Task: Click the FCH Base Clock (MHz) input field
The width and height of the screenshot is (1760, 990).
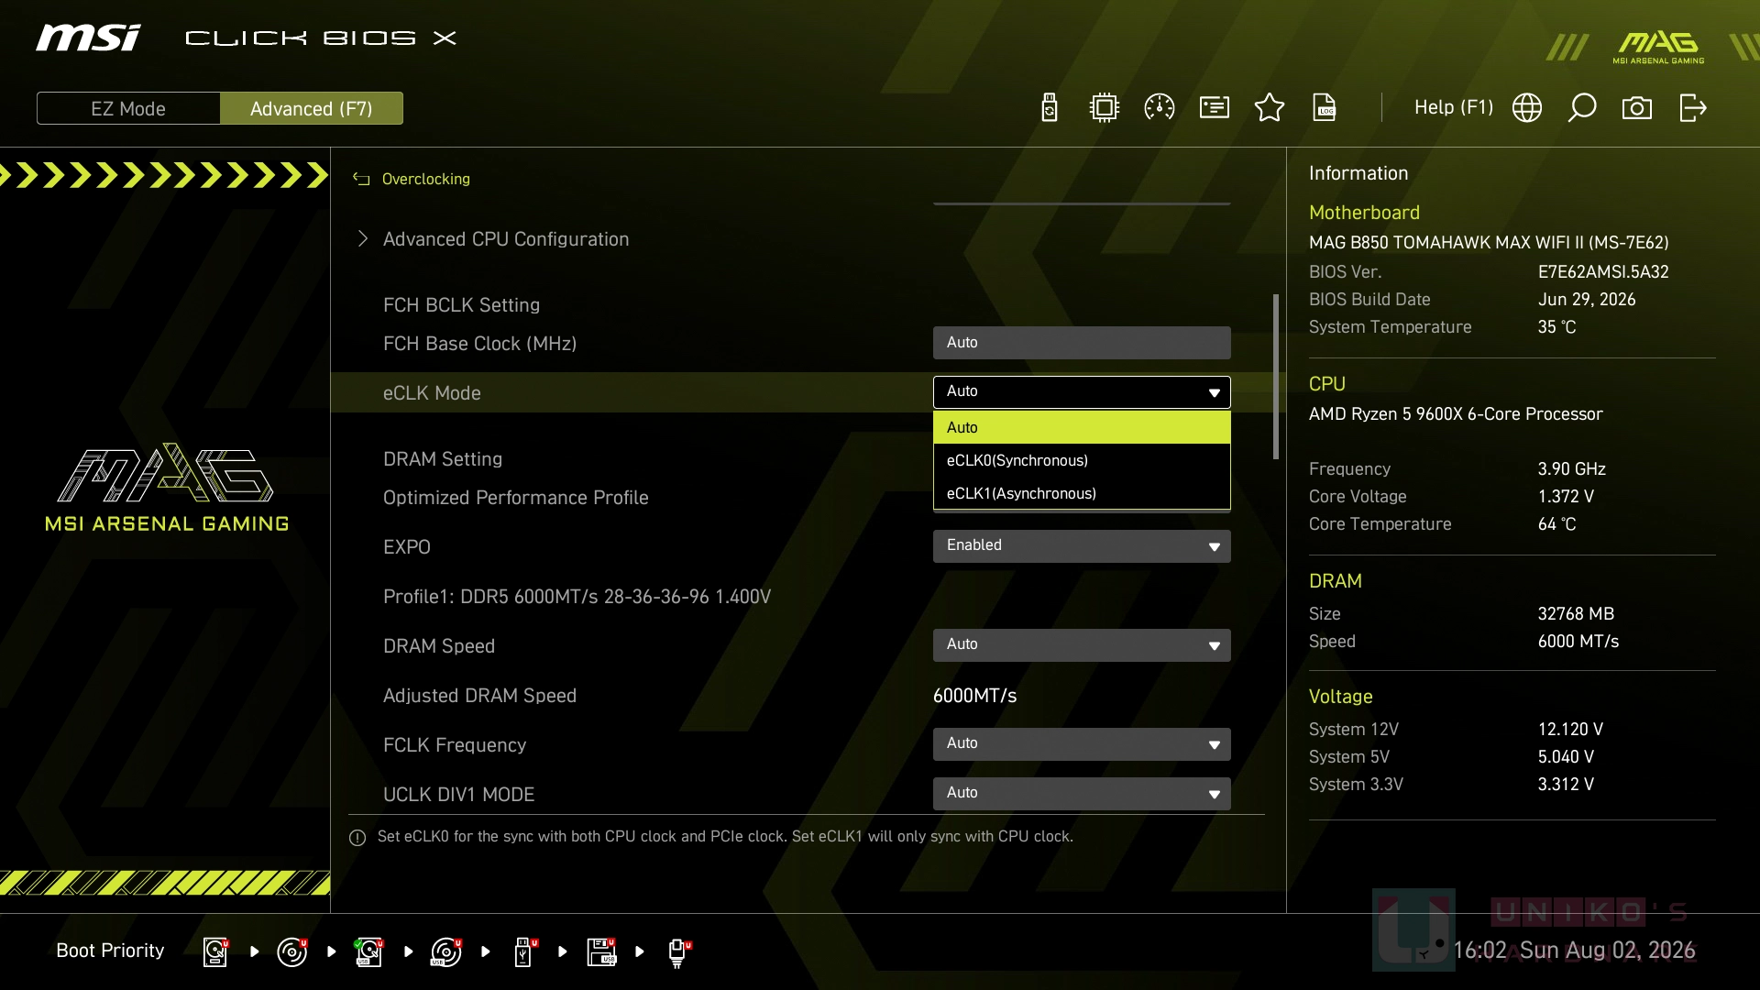Action: (1082, 343)
